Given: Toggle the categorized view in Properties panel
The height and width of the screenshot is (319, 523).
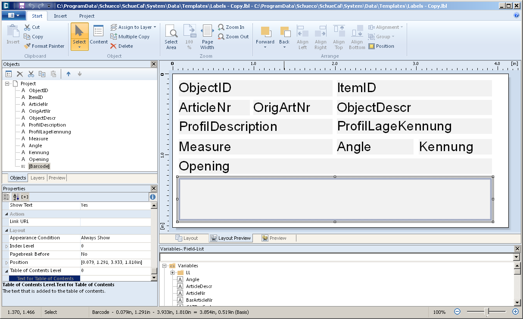Looking at the screenshot, I should pyautogui.click(x=6, y=197).
